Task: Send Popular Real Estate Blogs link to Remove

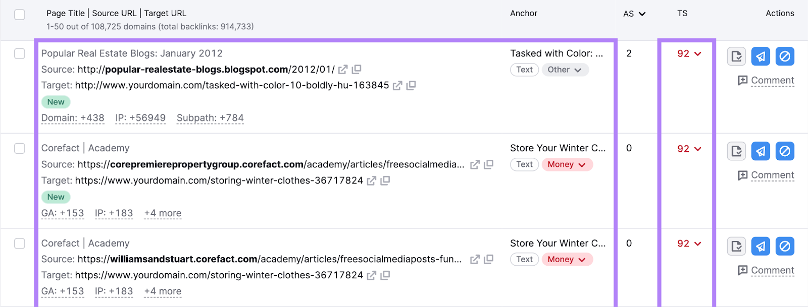Action: [761, 56]
